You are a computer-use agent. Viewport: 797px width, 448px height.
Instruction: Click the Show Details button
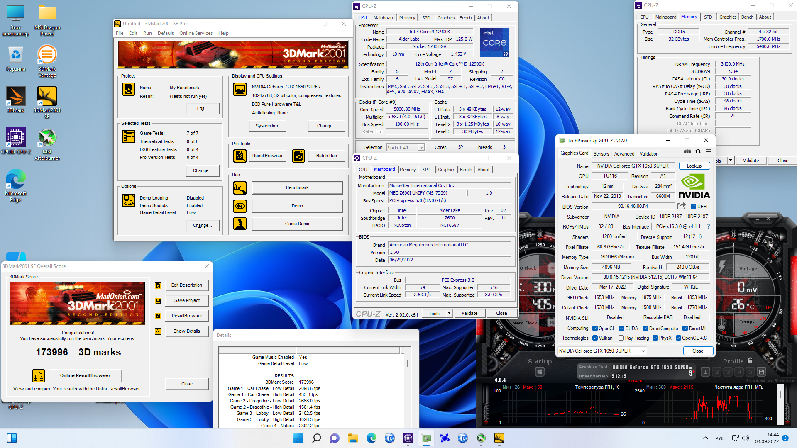click(186, 331)
